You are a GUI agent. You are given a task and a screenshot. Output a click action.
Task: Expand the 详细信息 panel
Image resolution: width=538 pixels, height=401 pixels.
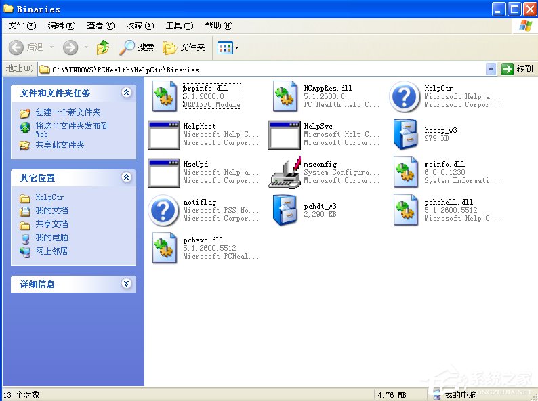(x=126, y=284)
